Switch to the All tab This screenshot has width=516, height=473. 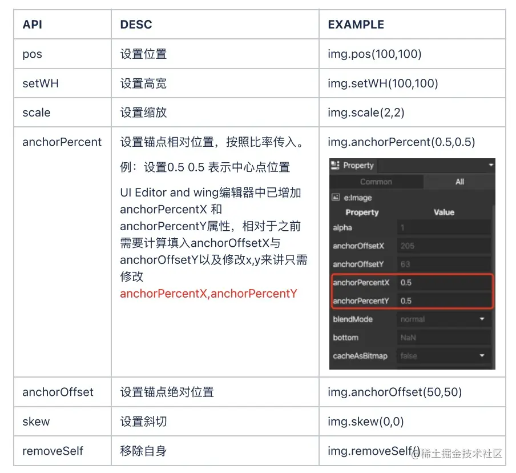point(459,182)
